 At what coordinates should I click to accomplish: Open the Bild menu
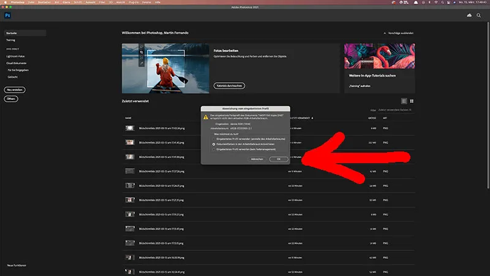tap(56, 2)
